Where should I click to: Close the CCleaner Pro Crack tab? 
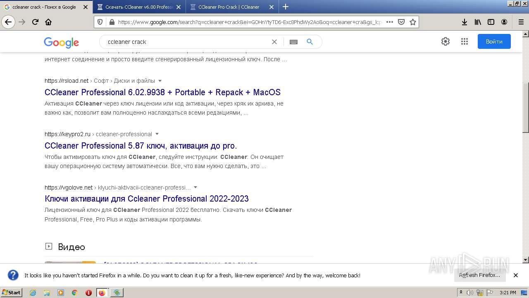tap(272, 7)
